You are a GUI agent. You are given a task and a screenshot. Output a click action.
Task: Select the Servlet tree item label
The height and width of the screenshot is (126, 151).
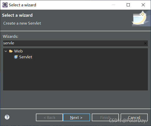26,57
